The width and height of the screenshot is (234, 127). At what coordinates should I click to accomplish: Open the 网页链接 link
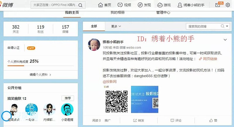tap(208, 59)
